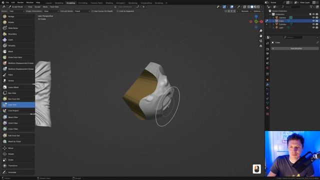This screenshot has width=320, height=180.
Task: Open the Face Sets header menu
Action: point(54,7)
